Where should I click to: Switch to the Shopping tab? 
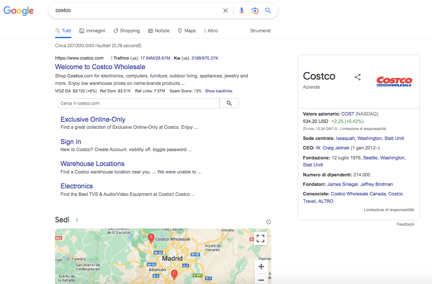click(127, 31)
